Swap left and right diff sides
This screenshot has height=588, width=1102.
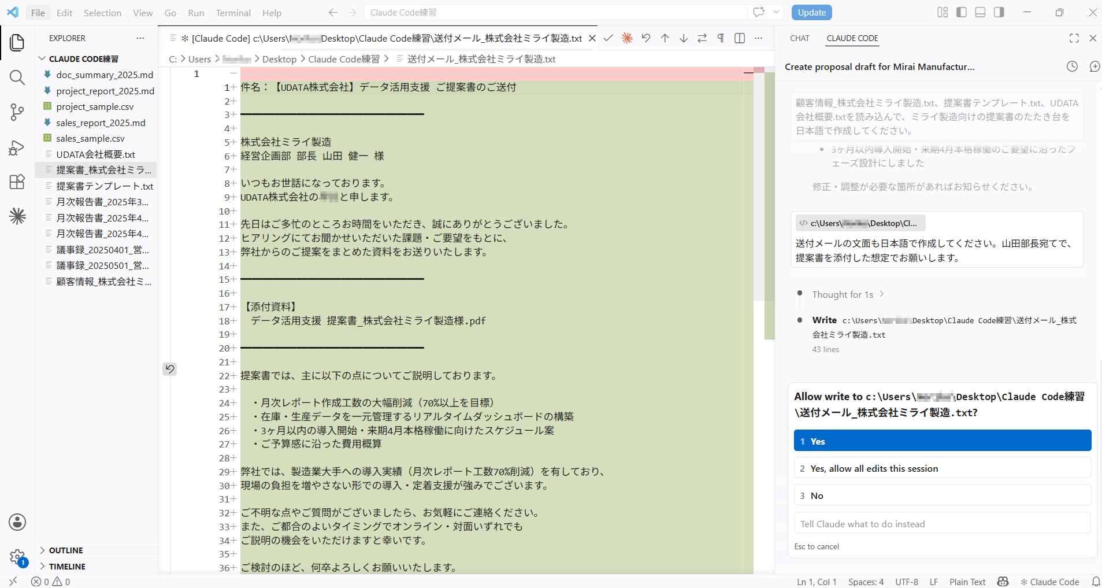click(x=702, y=38)
